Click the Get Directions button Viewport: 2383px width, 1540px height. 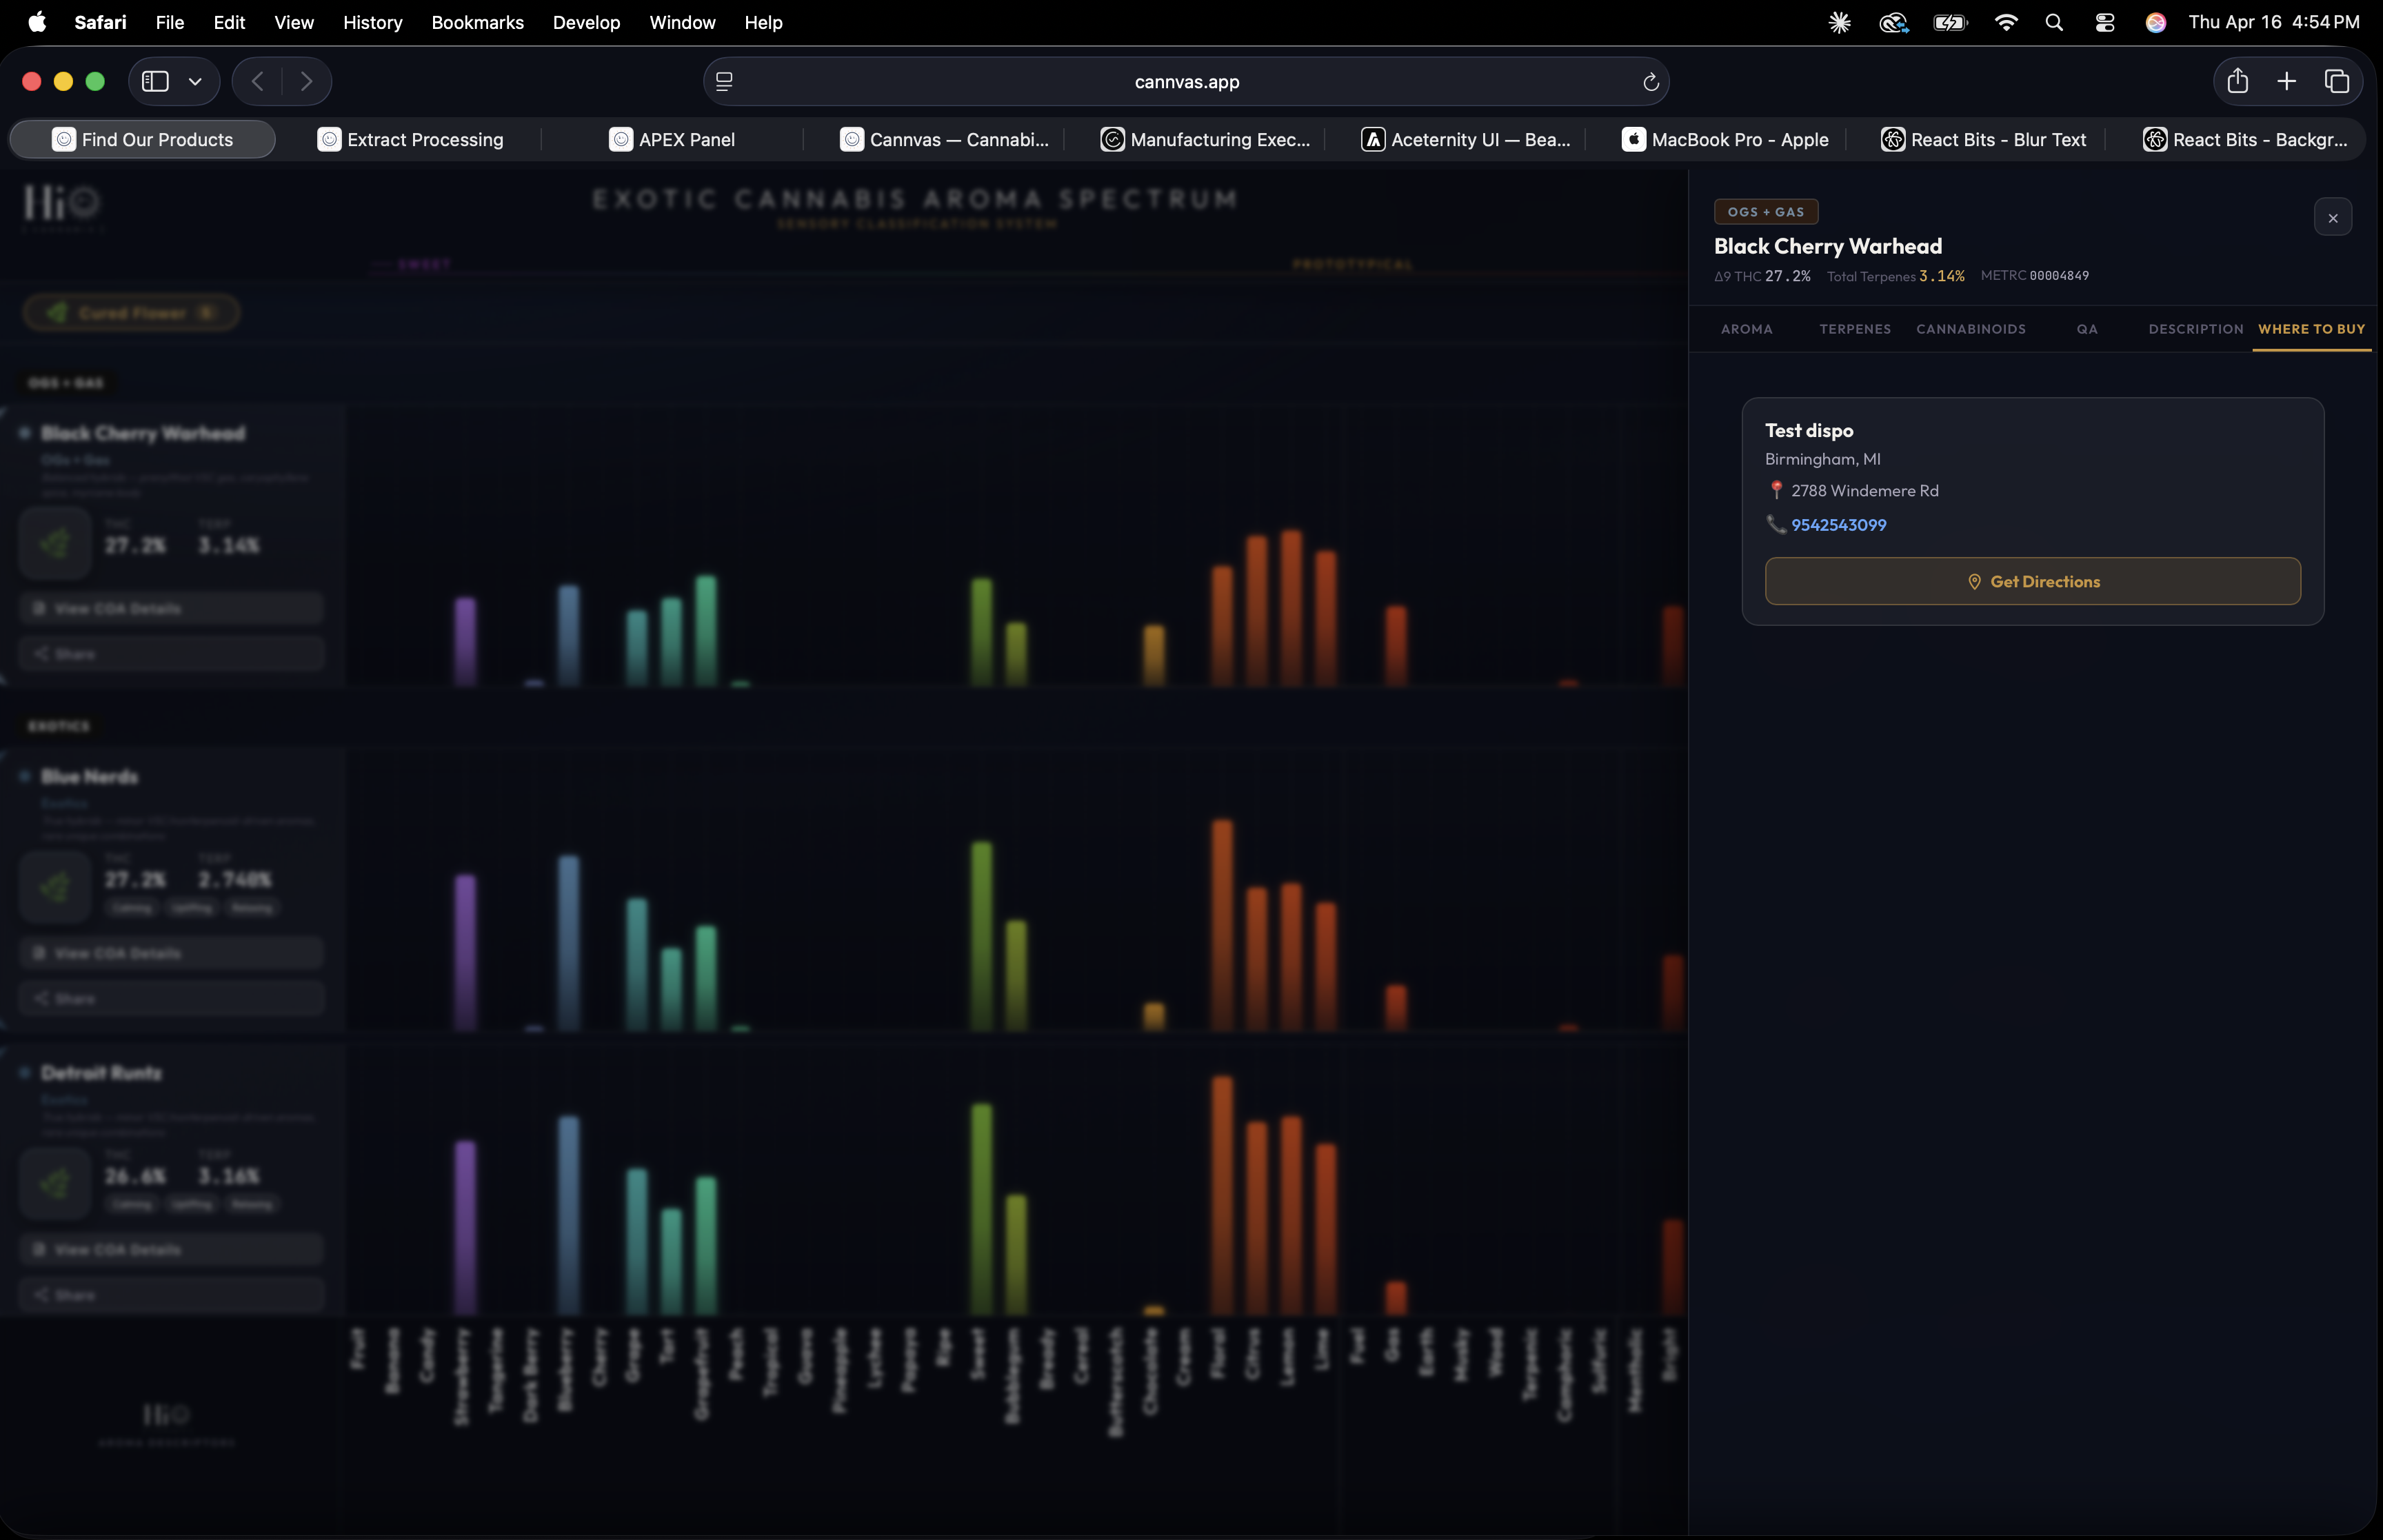coord(2032,582)
